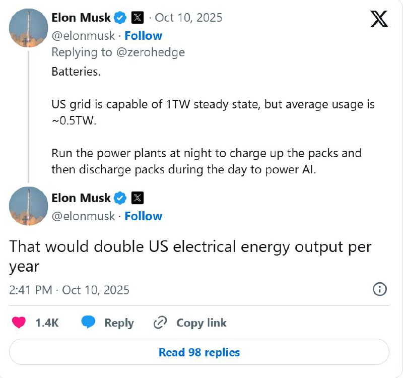Click the X affiliation badge on the main tweet

coord(138,198)
